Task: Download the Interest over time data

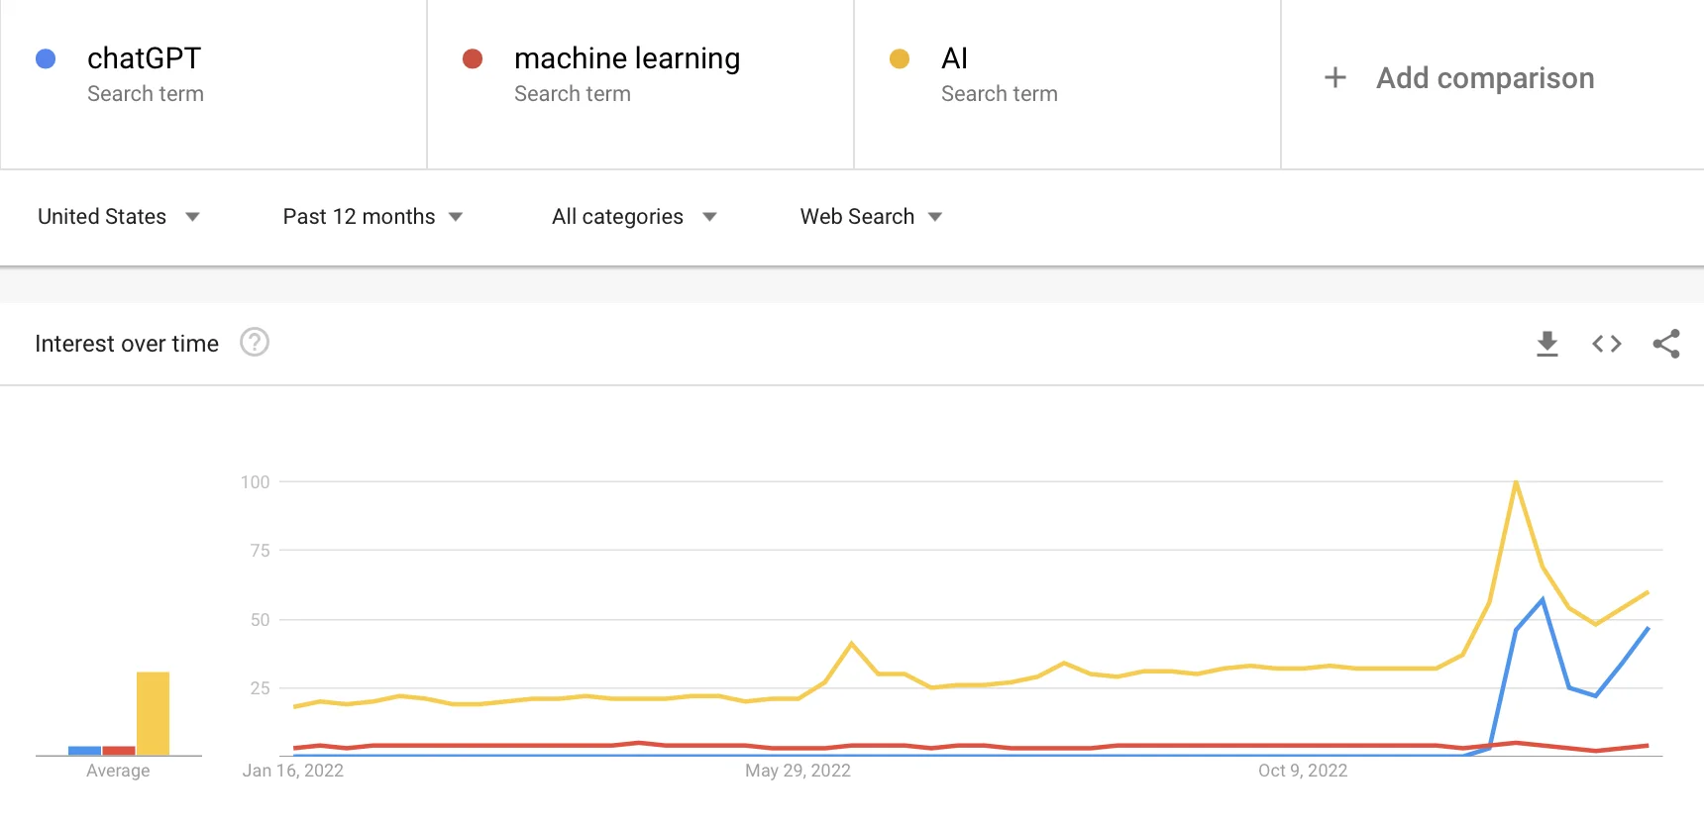Action: click(1546, 344)
